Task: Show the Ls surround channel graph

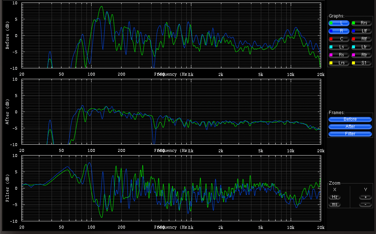Action: (x=339, y=47)
